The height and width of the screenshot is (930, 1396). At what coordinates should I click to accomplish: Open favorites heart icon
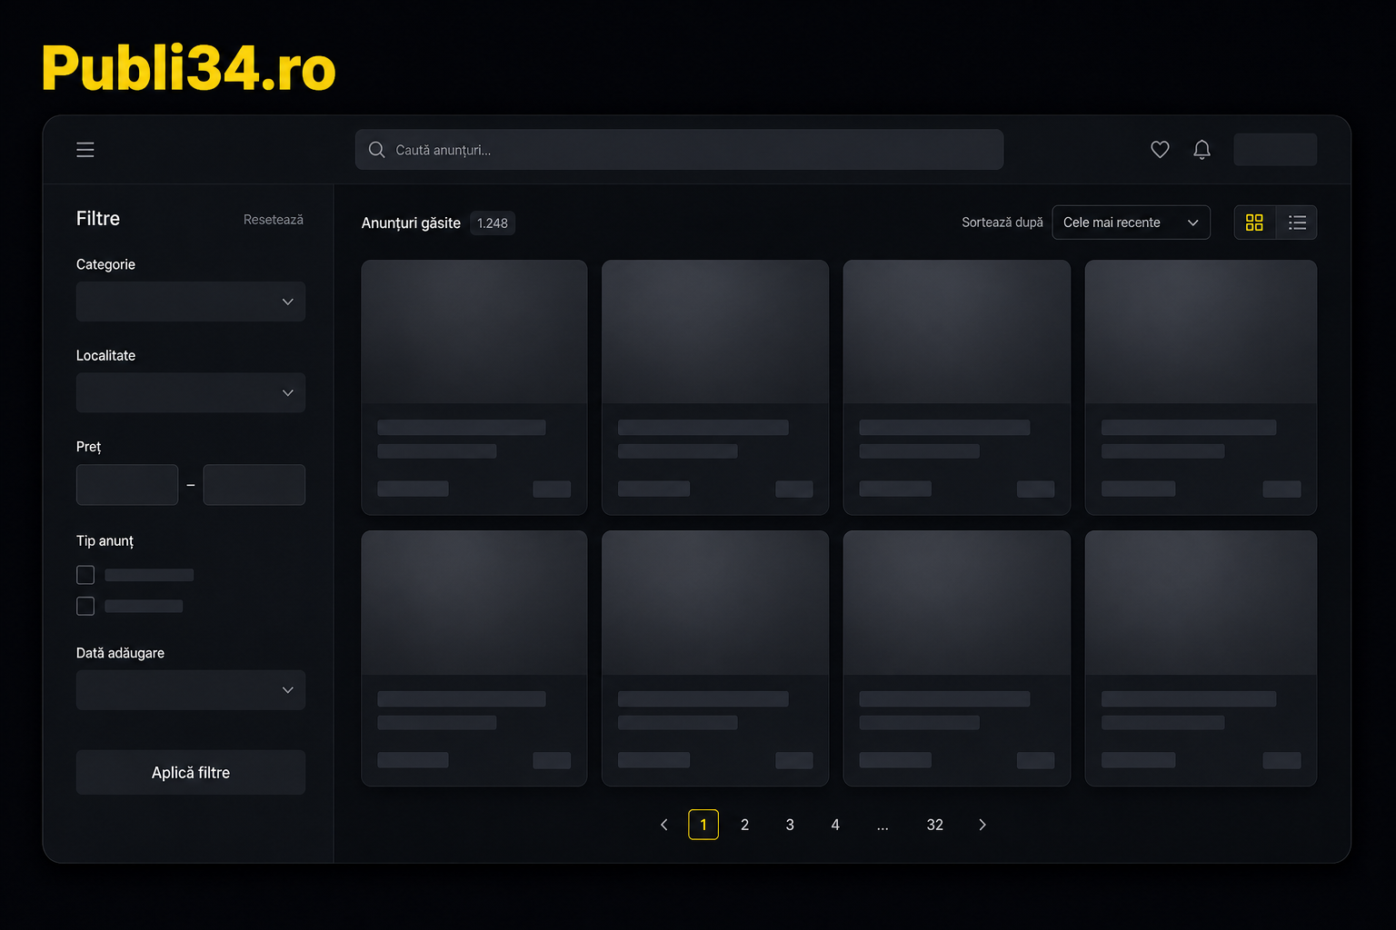1160,150
